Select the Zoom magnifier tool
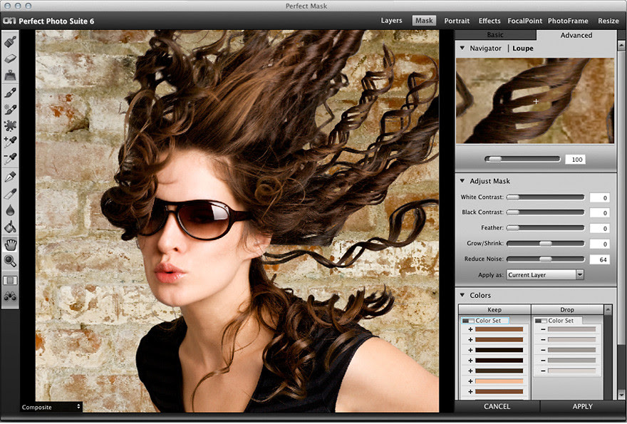This screenshot has width=627, height=424. [x=10, y=261]
